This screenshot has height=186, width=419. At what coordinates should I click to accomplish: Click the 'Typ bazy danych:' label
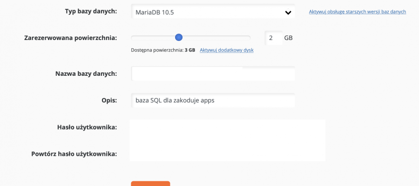[x=91, y=12]
